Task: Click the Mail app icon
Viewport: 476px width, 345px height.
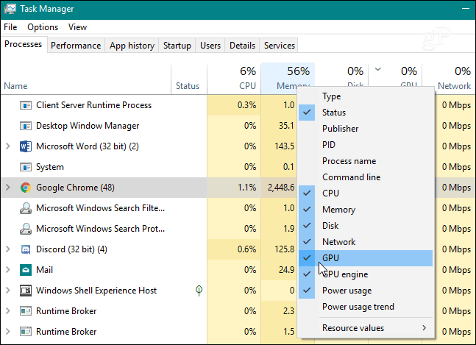Action: click(x=26, y=270)
